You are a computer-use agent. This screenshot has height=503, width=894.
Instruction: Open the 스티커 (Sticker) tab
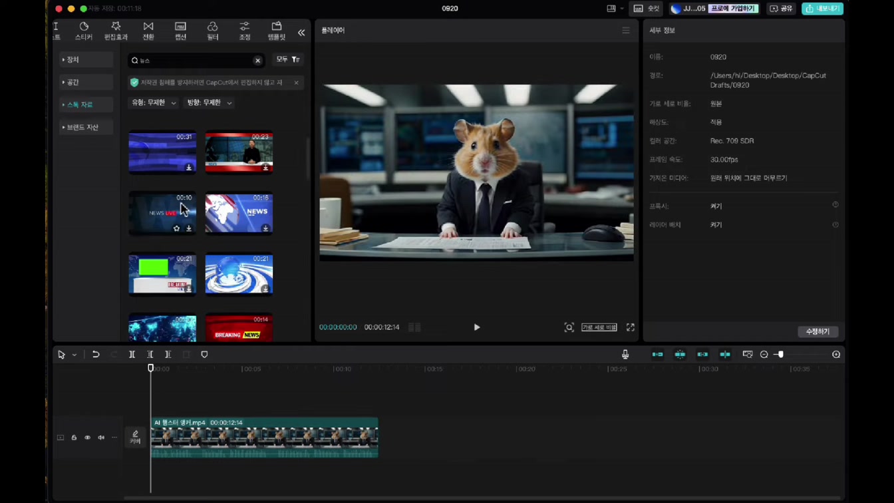(x=84, y=31)
